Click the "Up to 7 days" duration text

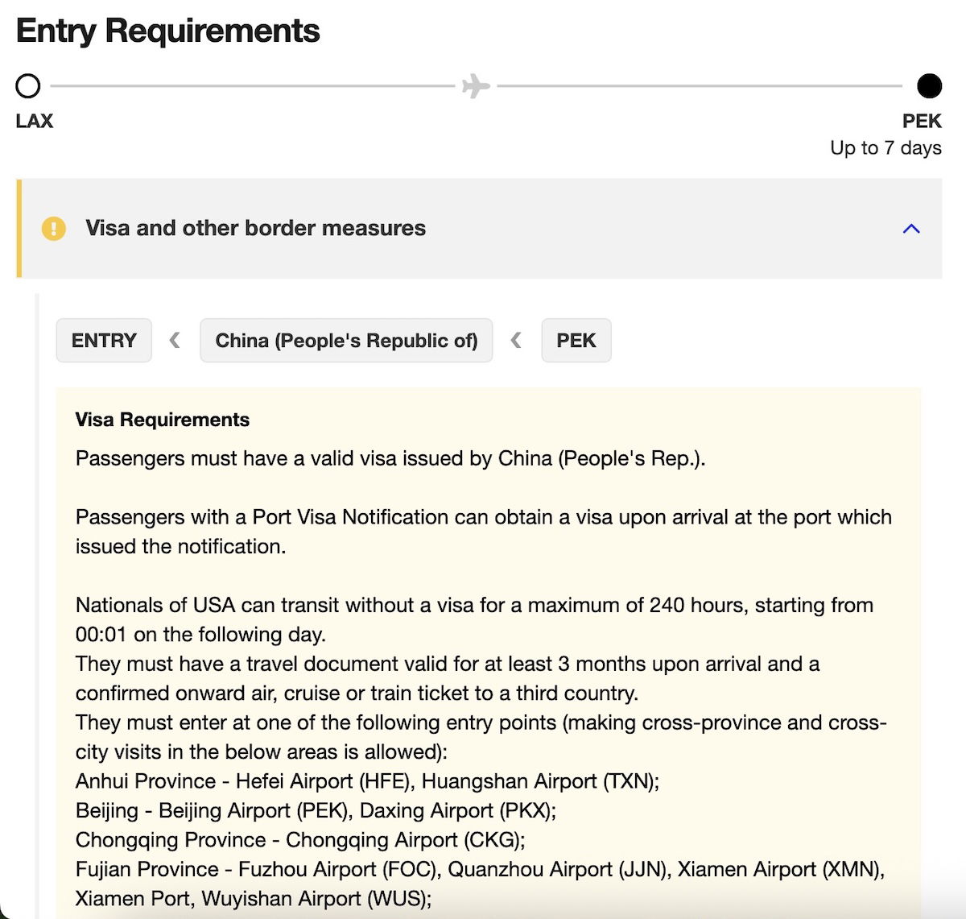coord(885,148)
